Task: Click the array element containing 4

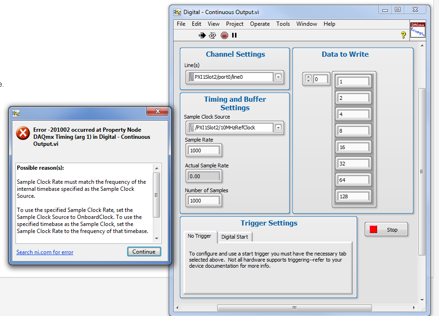Action: click(x=353, y=114)
